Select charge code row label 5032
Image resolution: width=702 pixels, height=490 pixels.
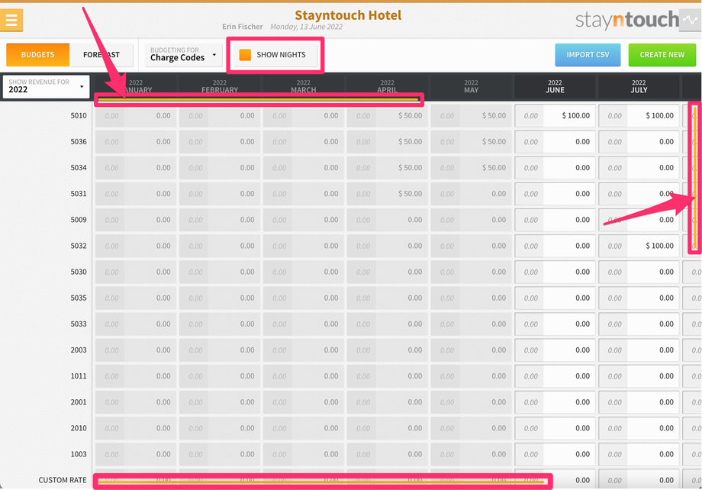pyautogui.click(x=79, y=246)
